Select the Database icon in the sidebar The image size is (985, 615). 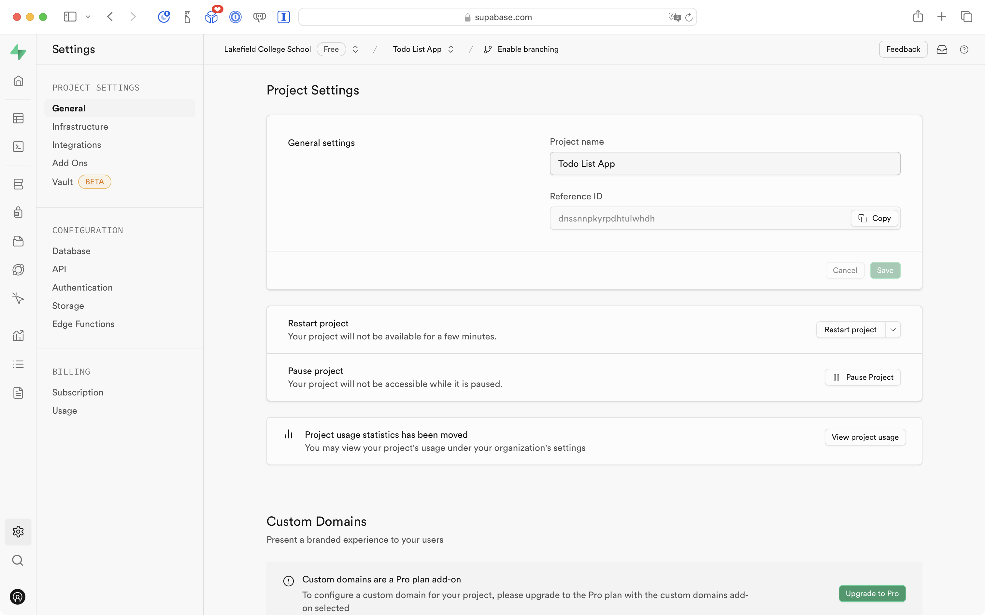[x=18, y=184]
